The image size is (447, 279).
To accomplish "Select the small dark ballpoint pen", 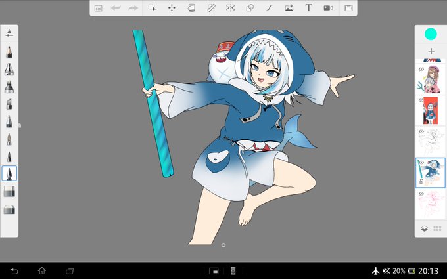I will pos(9,156).
